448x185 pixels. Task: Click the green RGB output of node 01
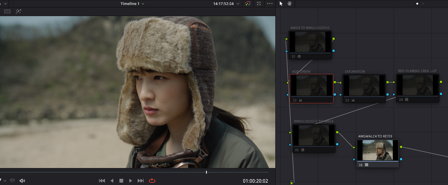coord(334,39)
